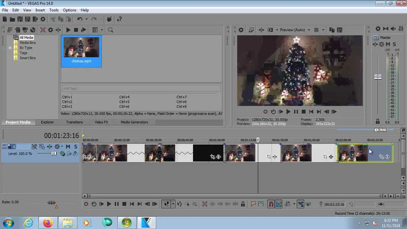Open Media Properties gear in Project Media toolbar

(50, 30)
